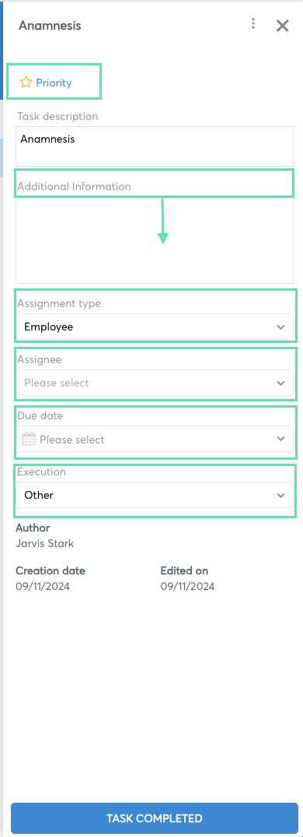Image resolution: width=303 pixels, height=837 pixels.
Task: Select the Employee value in Assignment type
Action: (48, 327)
